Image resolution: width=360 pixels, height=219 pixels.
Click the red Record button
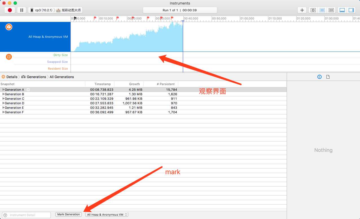click(10, 10)
